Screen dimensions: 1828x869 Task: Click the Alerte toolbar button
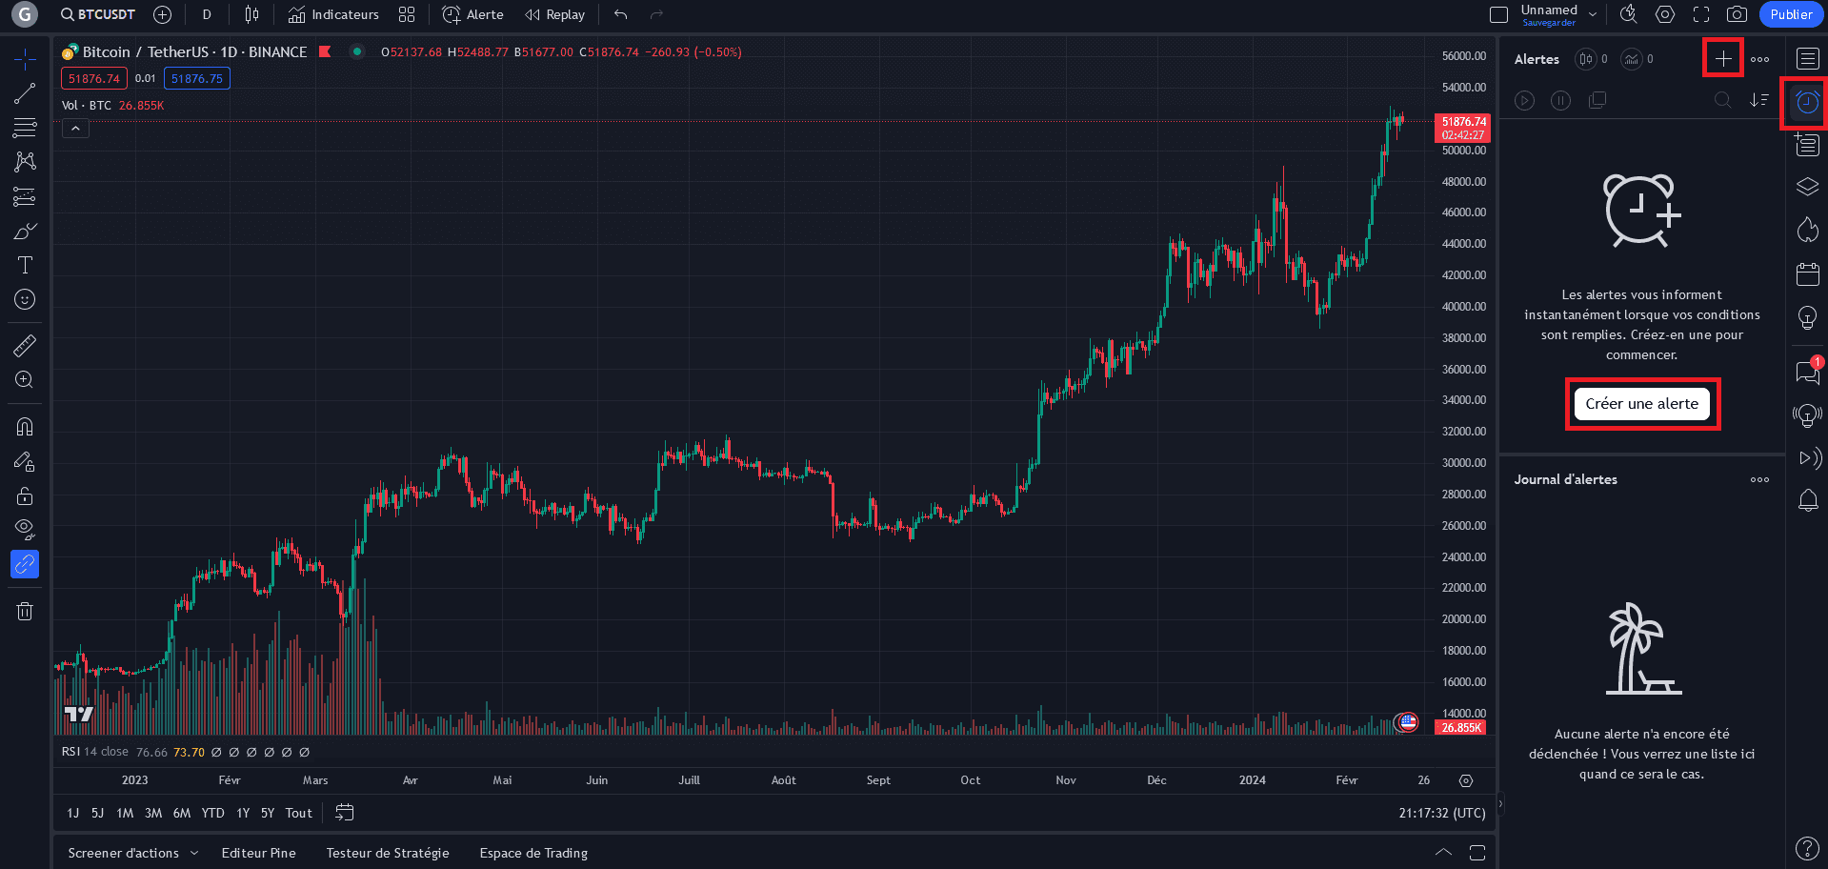pos(472,14)
